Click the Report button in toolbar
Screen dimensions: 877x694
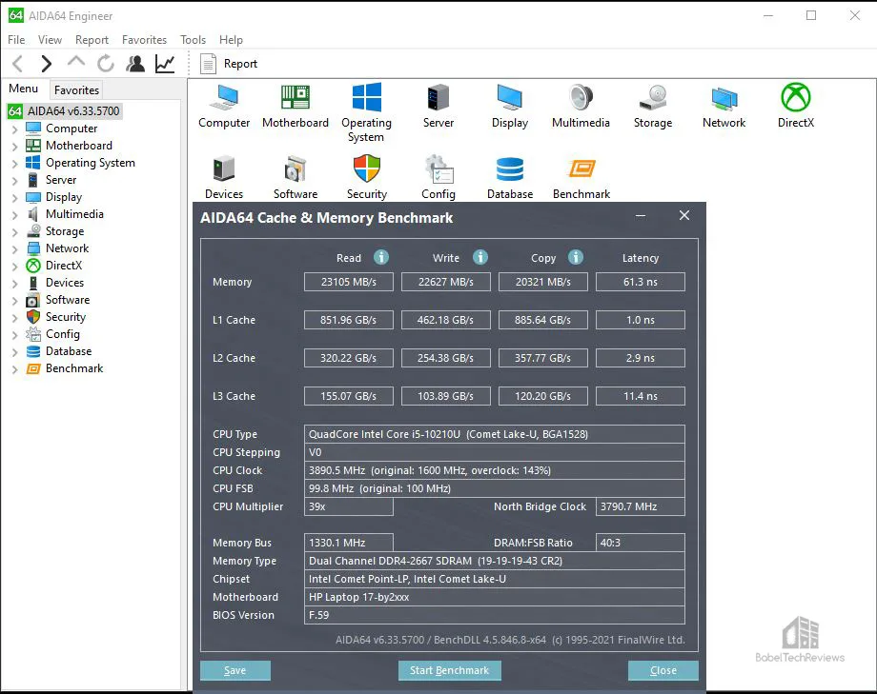229,64
